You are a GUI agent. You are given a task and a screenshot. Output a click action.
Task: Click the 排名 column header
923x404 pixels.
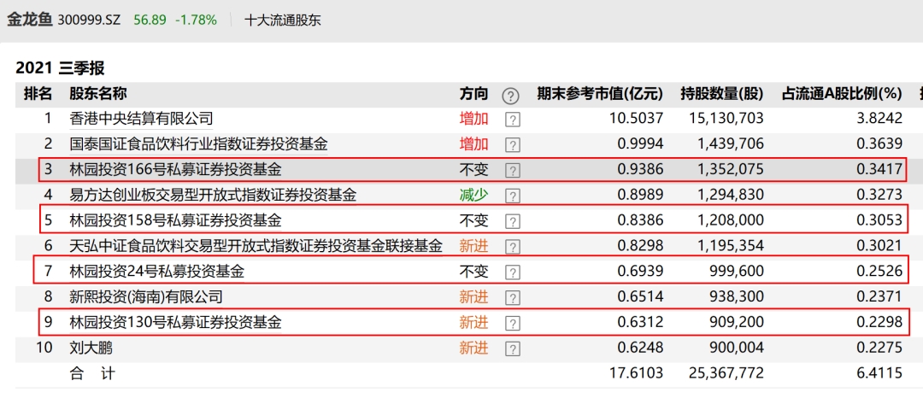[x=38, y=93]
